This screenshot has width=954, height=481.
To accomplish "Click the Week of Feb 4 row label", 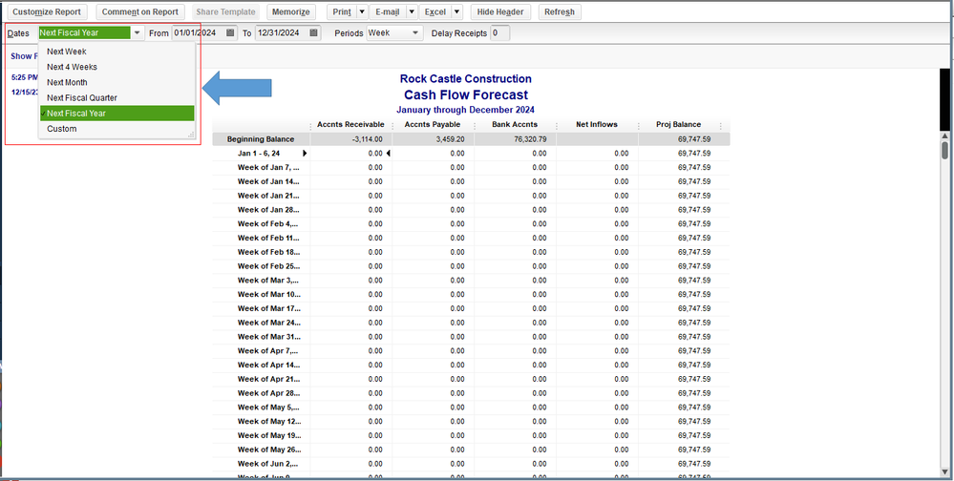I will tap(268, 223).
